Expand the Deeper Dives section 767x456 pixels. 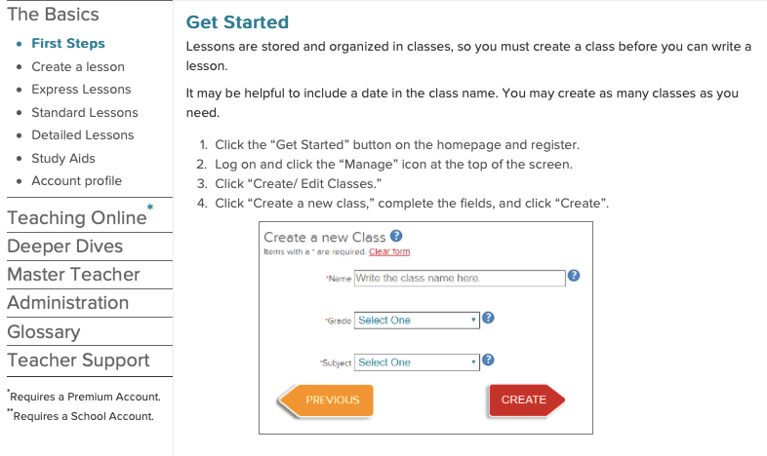pos(65,246)
